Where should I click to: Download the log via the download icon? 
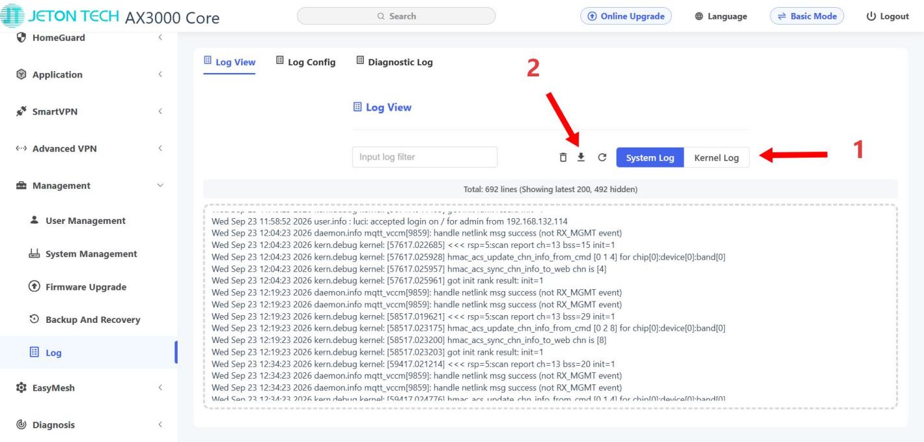tap(581, 157)
